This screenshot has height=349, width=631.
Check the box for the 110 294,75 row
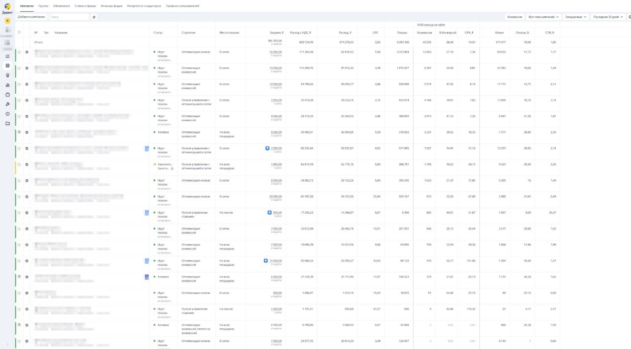pyautogui.click(x=19, y=68)
